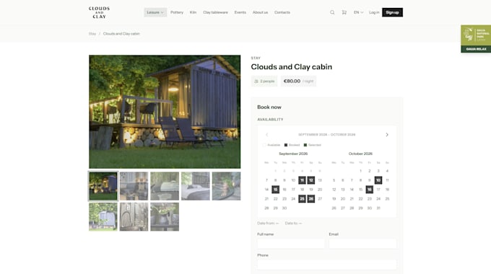
Task: Click the Booked legend swatch
Action: tap(286, 145)
